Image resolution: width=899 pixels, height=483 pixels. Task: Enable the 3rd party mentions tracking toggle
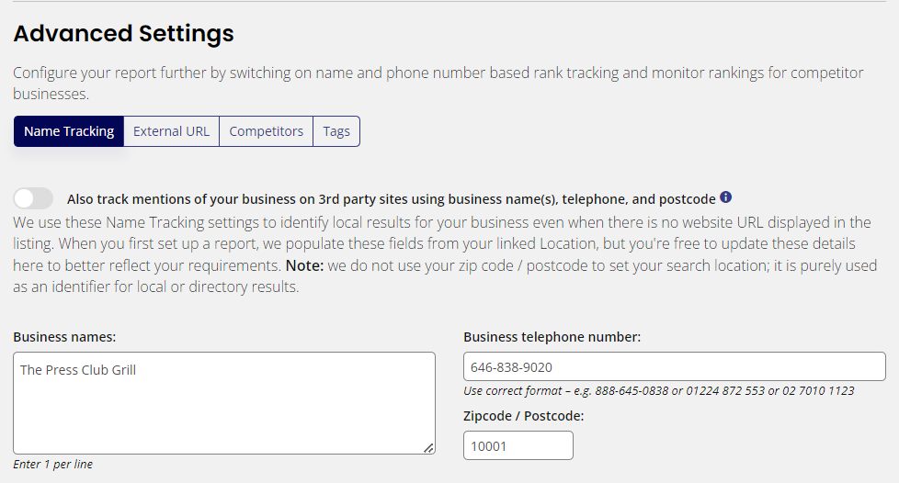click(33, 199)
